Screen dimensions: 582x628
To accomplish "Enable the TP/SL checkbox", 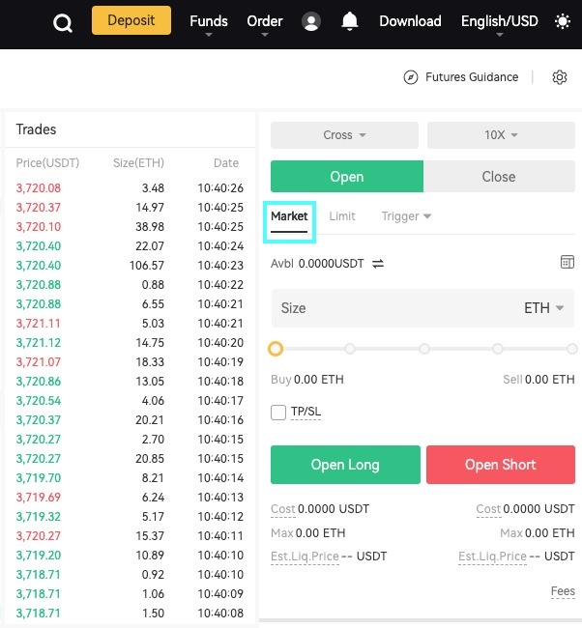I will [278, 413].
